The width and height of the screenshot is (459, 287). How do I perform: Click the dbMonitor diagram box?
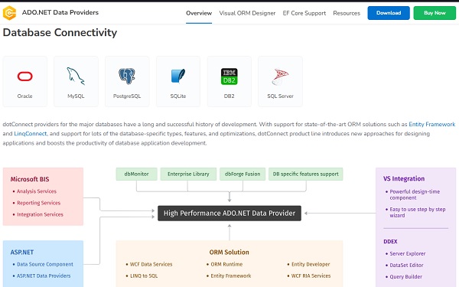(136, 174)
